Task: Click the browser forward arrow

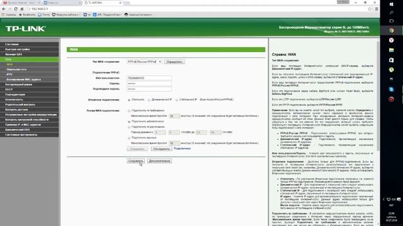Action: (x=9, y=9)
